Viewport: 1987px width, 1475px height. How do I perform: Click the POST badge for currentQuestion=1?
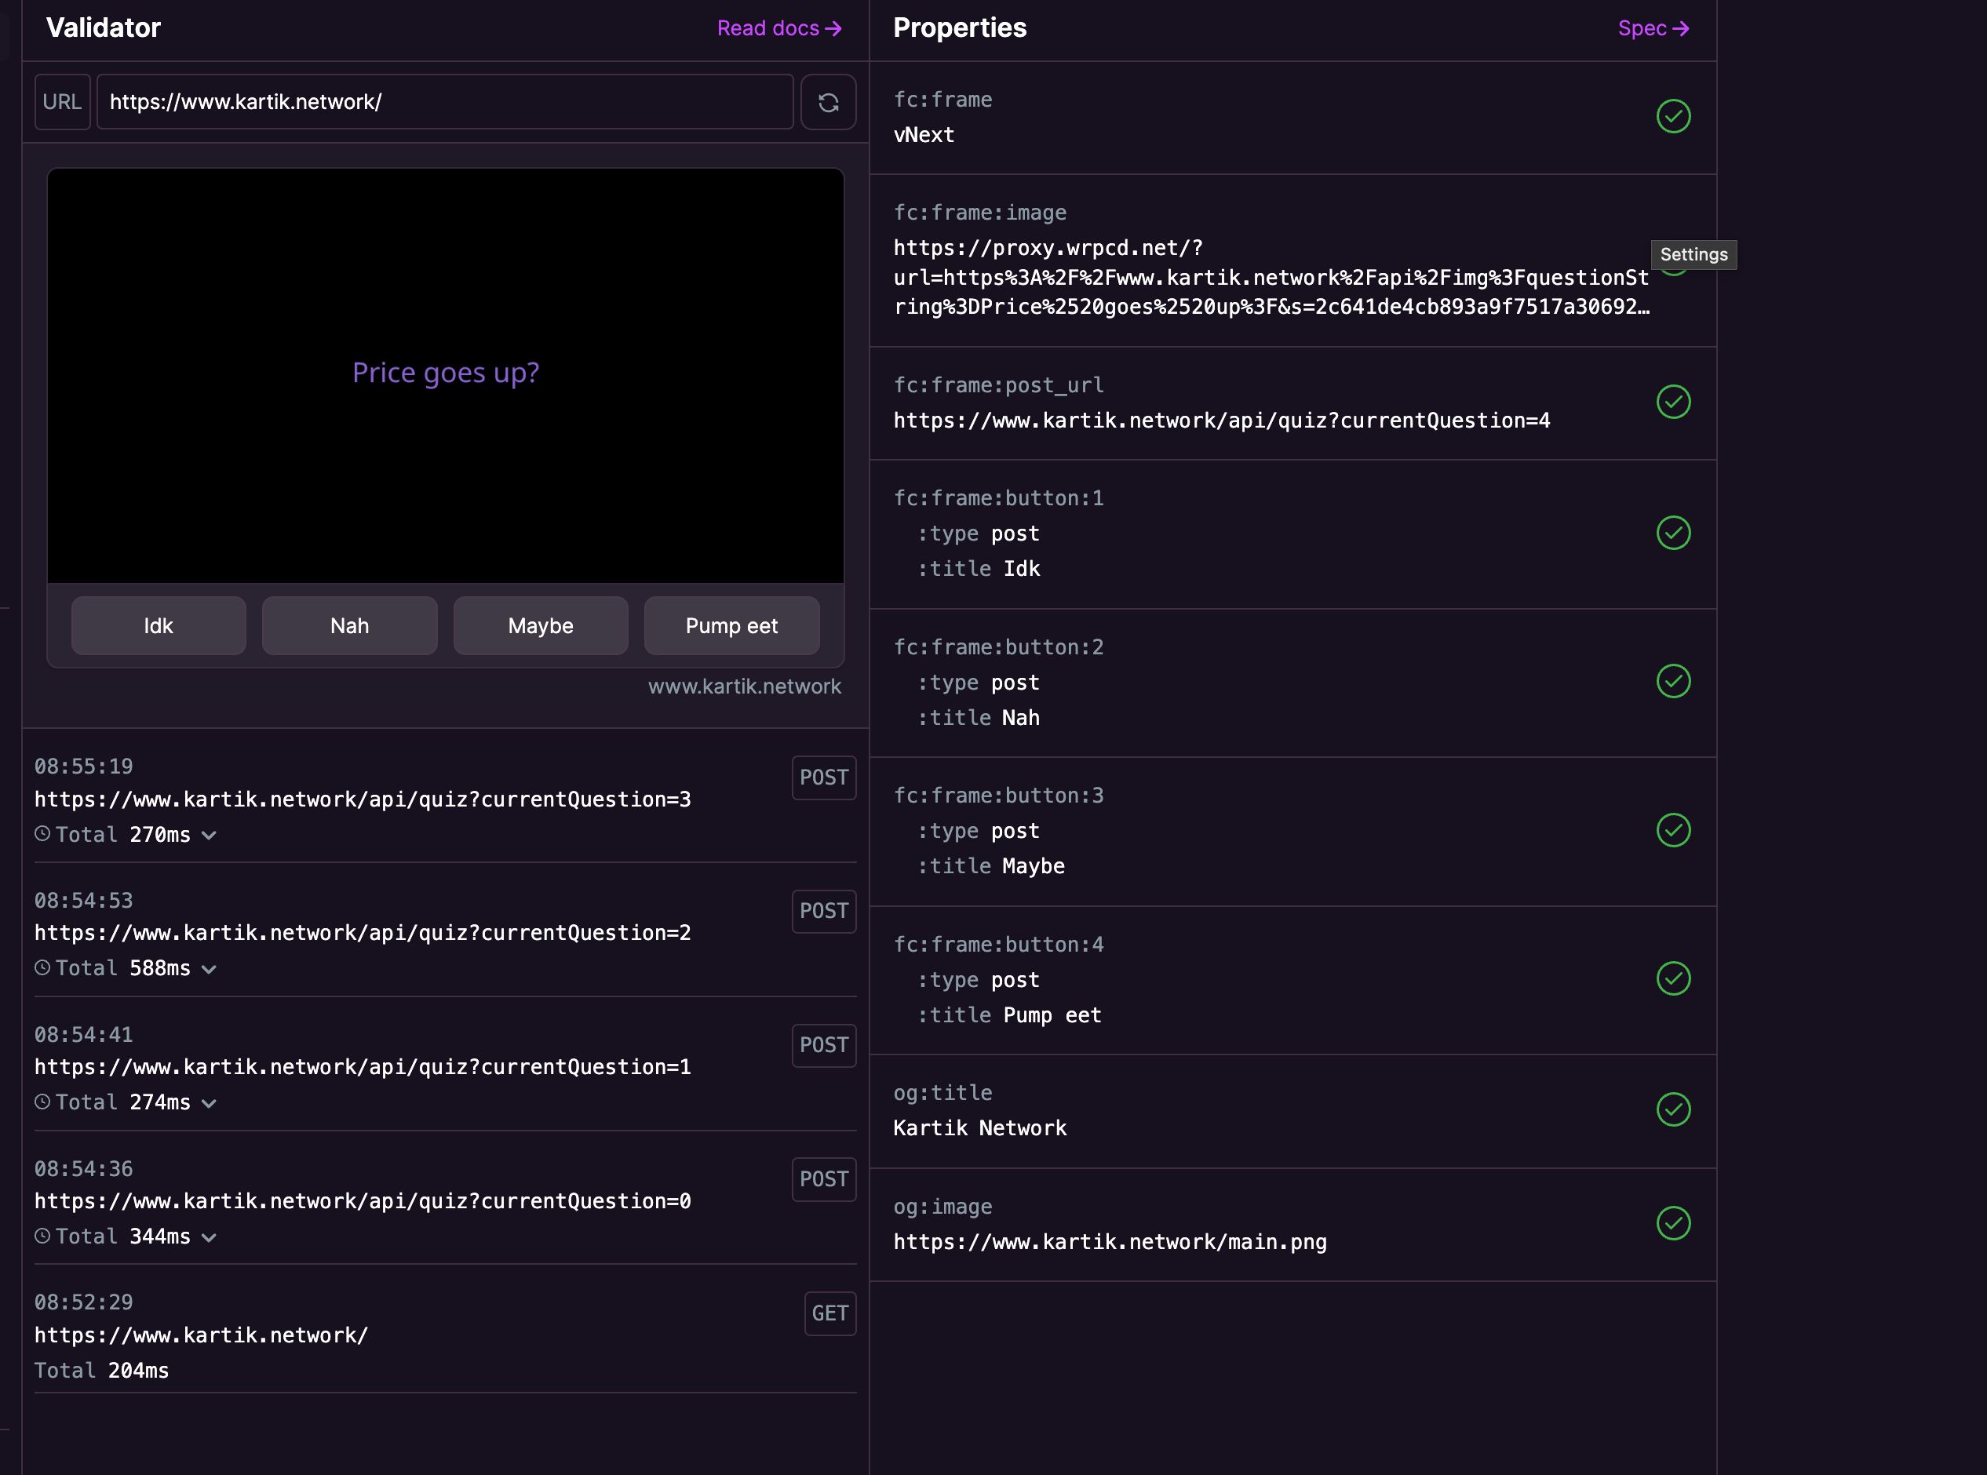point(823,1046)
